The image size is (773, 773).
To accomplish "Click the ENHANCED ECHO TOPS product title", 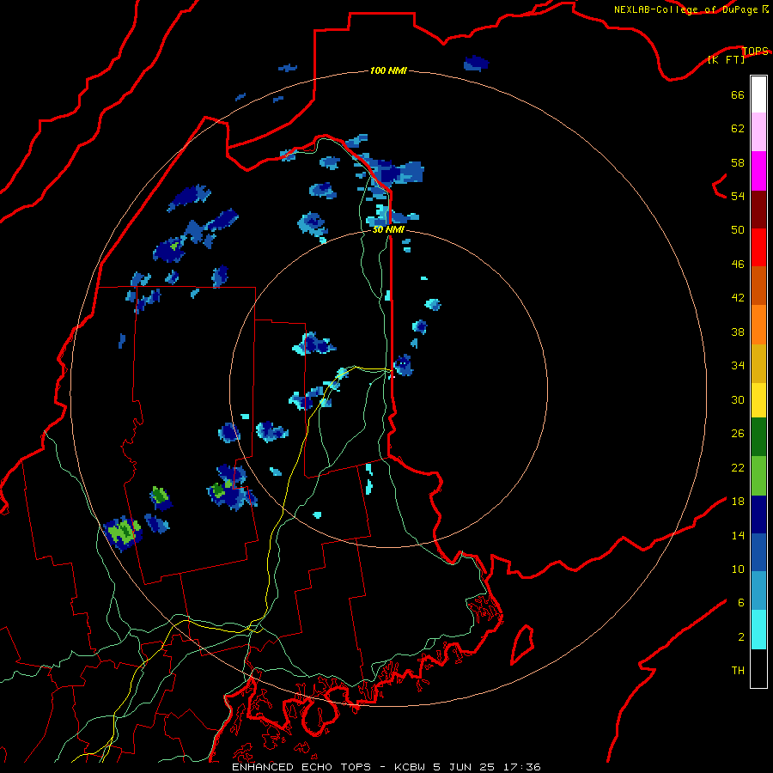I will pyautogui.click(x=304, y=767).
